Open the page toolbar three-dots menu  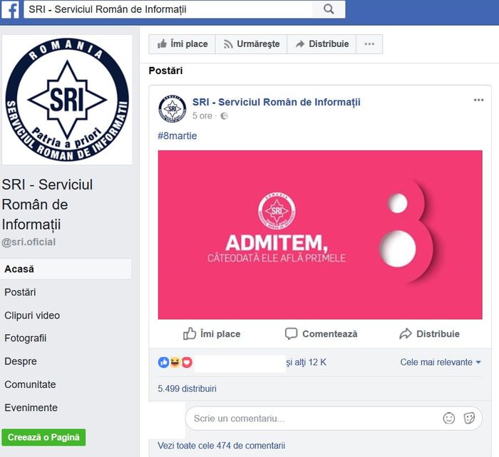369,44
